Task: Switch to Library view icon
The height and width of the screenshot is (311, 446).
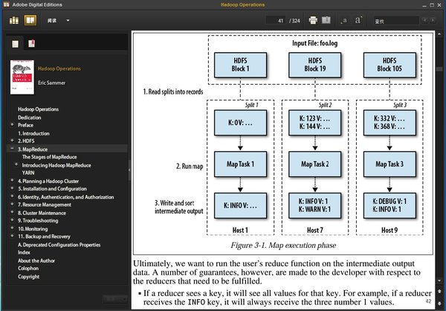Action: pos(14,19)
